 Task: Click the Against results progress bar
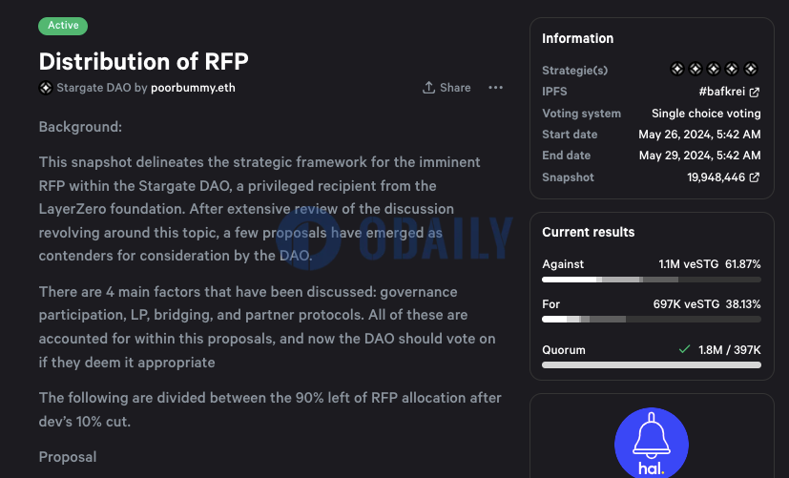652,280
